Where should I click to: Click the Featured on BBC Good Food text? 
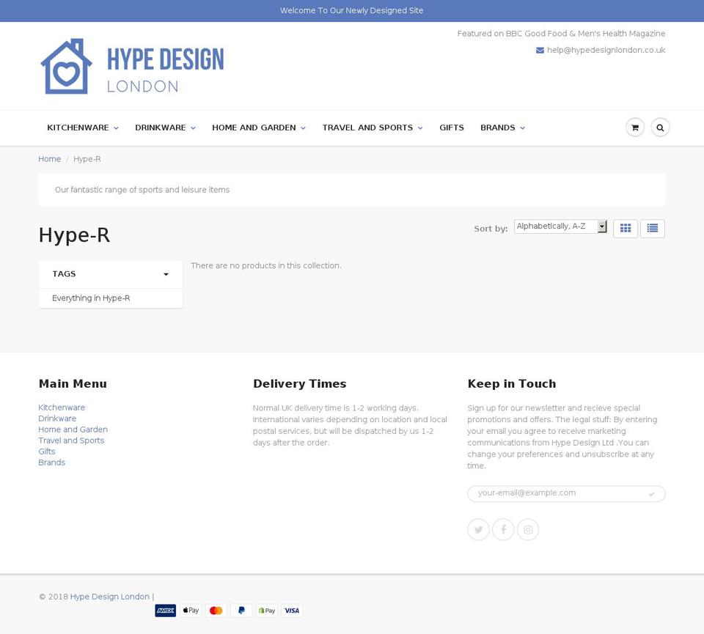click(x=561, y=34)
